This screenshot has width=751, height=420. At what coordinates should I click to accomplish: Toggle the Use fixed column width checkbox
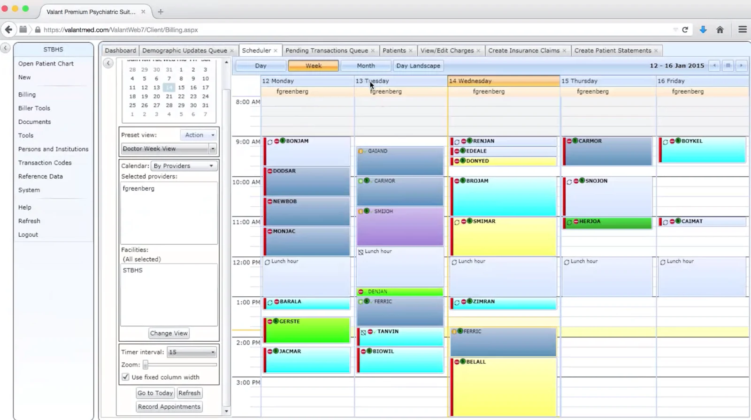tap(125, 377)
